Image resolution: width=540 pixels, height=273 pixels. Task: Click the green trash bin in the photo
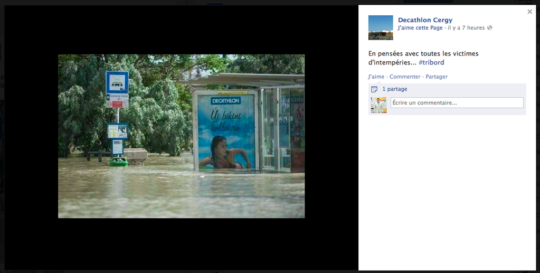point(118,162)
